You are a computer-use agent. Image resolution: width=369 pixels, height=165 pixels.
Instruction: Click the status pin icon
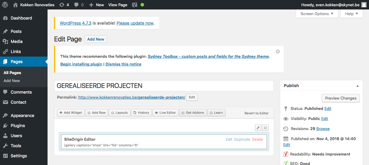[286, 108]
